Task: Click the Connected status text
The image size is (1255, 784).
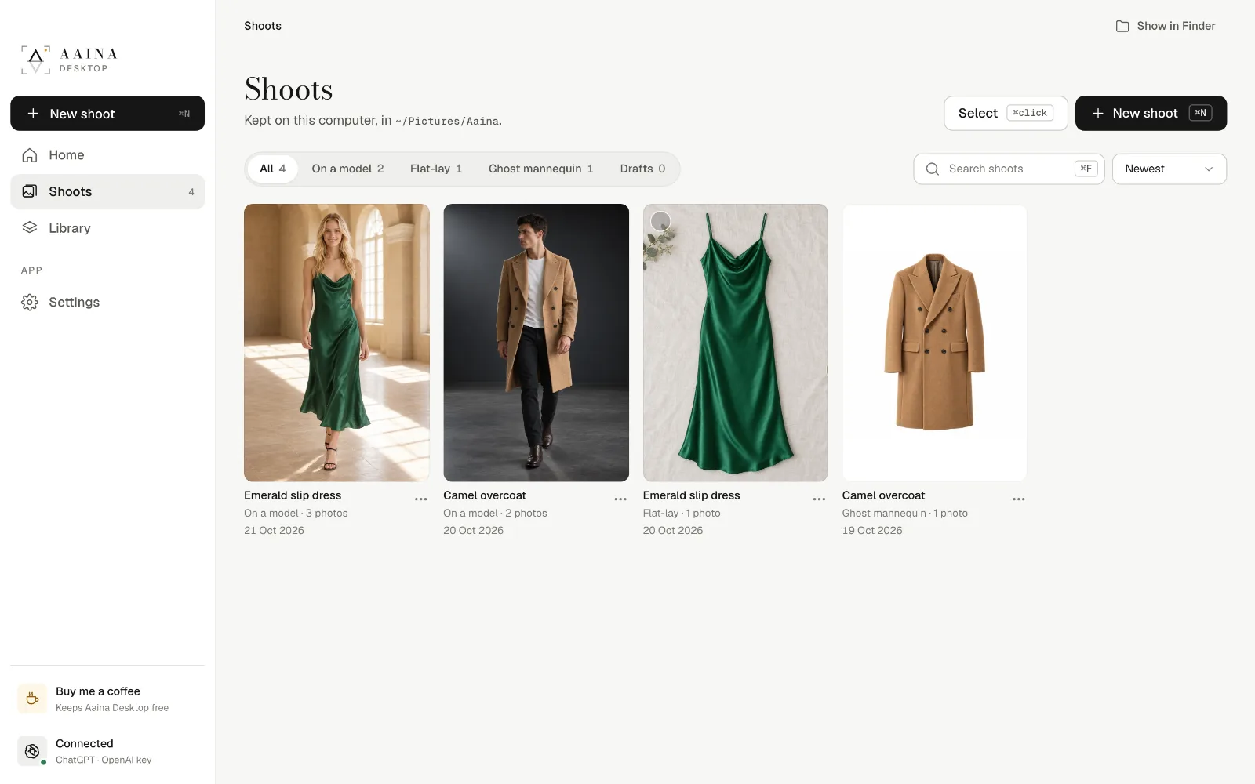Action: (85, 744)
